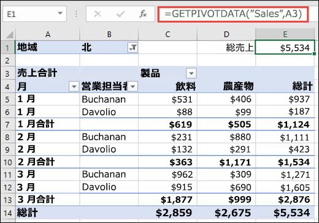Click the $2,859 grand total cell
319x223 pixels.
point(167,213)
